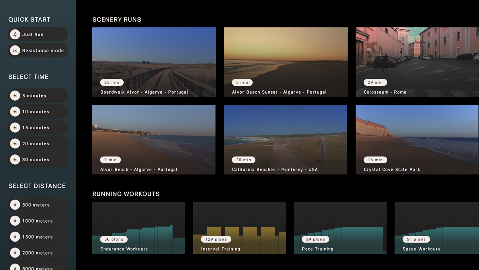Open Interval Training workout plans

(239, 228)
